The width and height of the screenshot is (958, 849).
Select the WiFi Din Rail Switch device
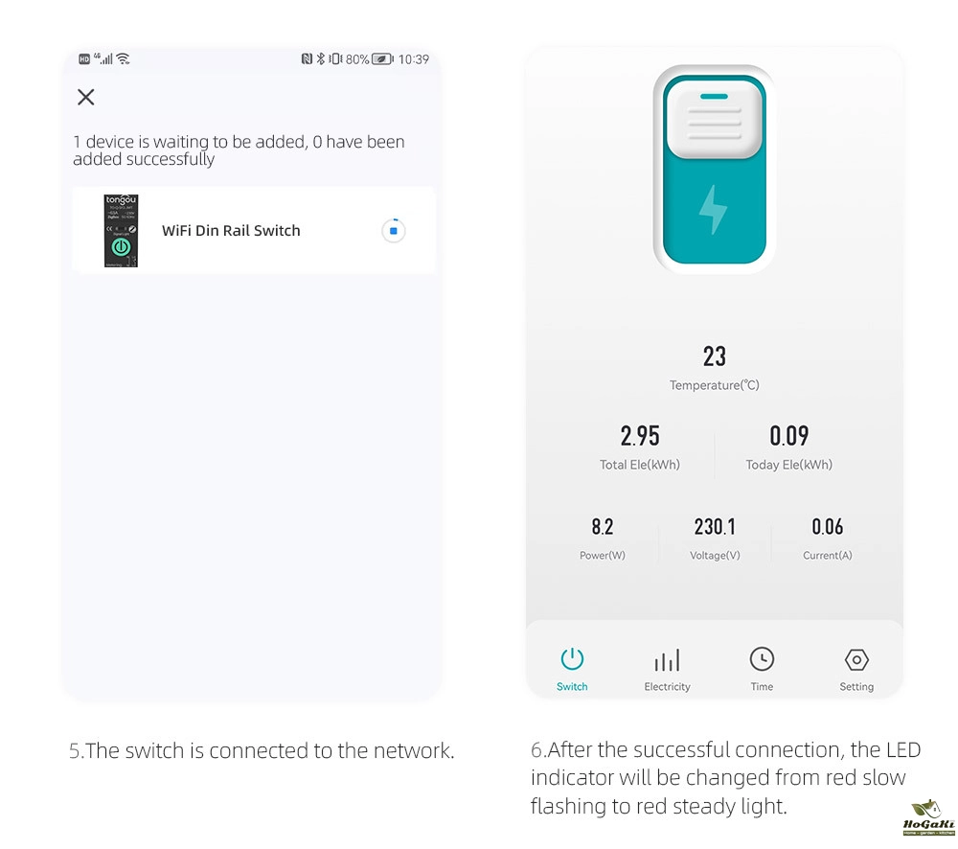tap(253, 230)
